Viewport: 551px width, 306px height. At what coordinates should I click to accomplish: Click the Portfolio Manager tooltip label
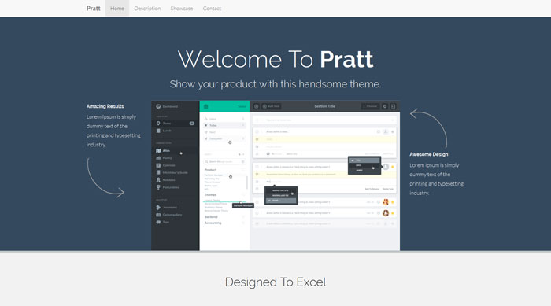[x=242, y=205]
